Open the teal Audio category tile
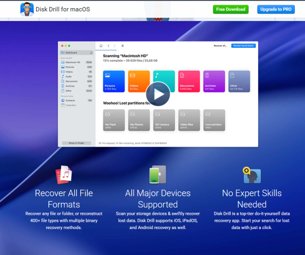 [164, 77]
